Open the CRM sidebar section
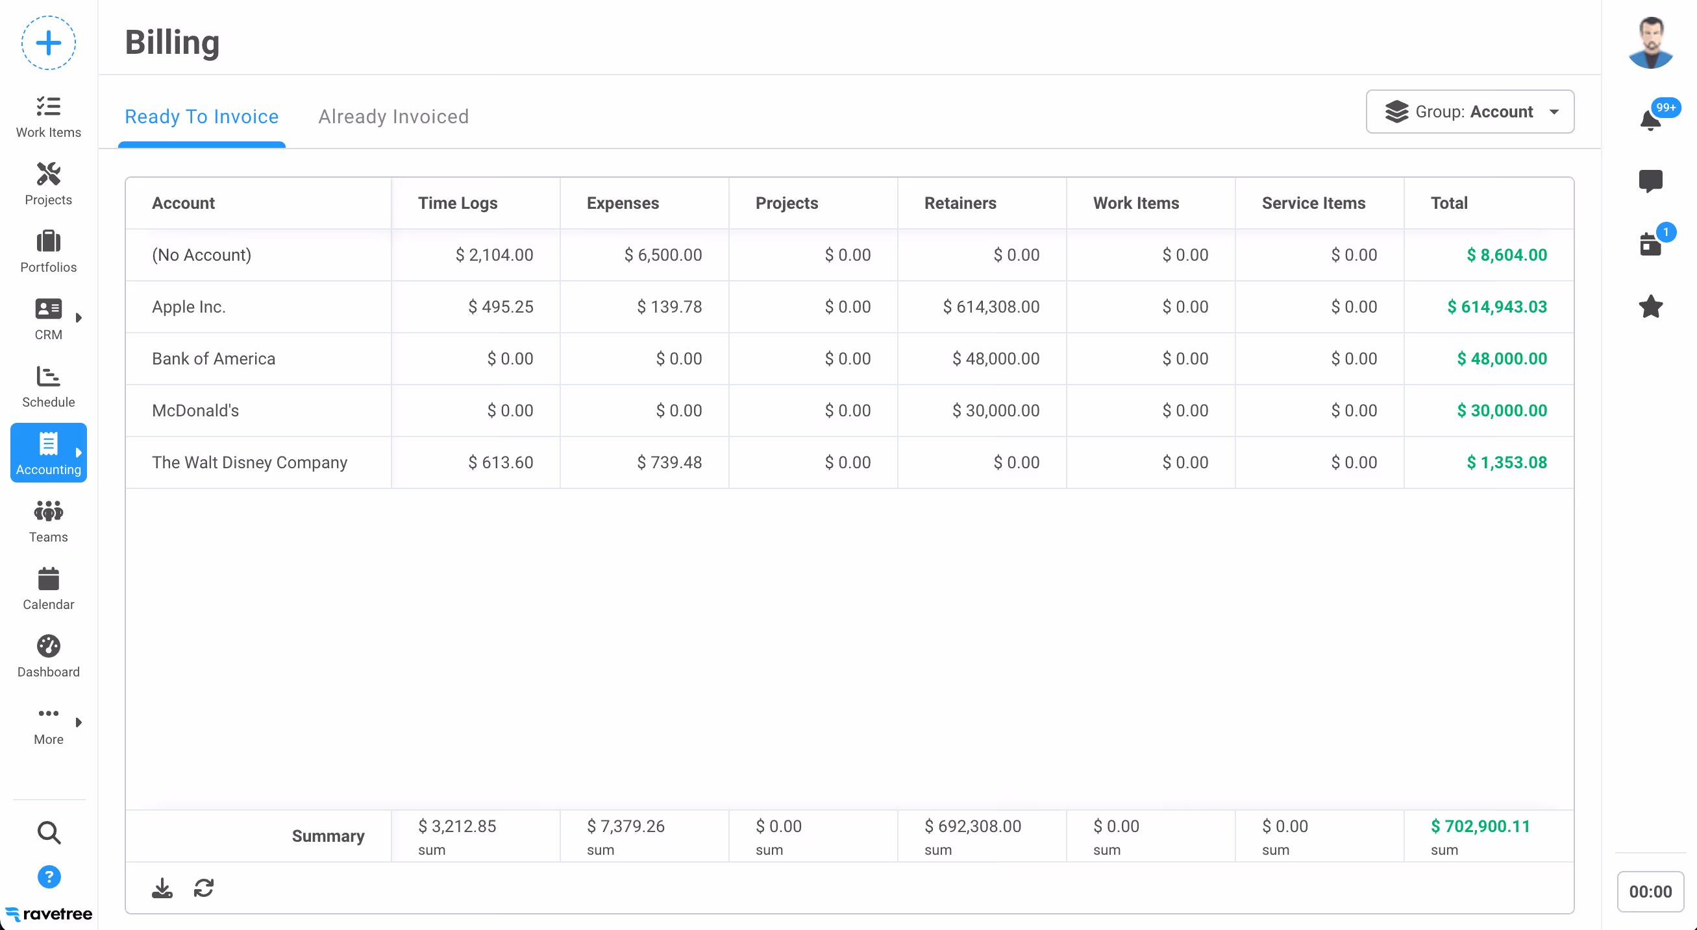The width and height of the screenshot is (1697, 930). pyautogui.click(x=48, y=319)
